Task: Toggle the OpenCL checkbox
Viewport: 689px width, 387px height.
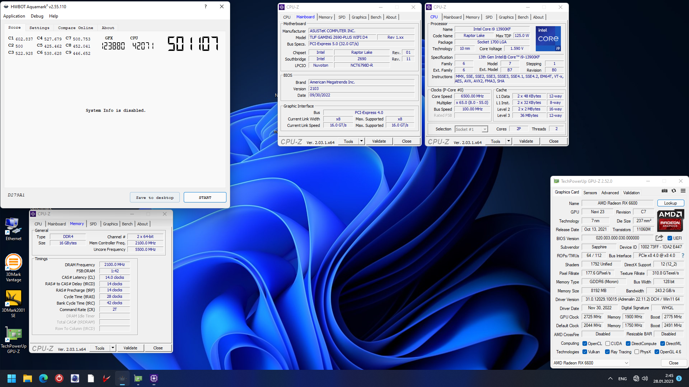Action: pyautogui.click(x=585, y=344)
